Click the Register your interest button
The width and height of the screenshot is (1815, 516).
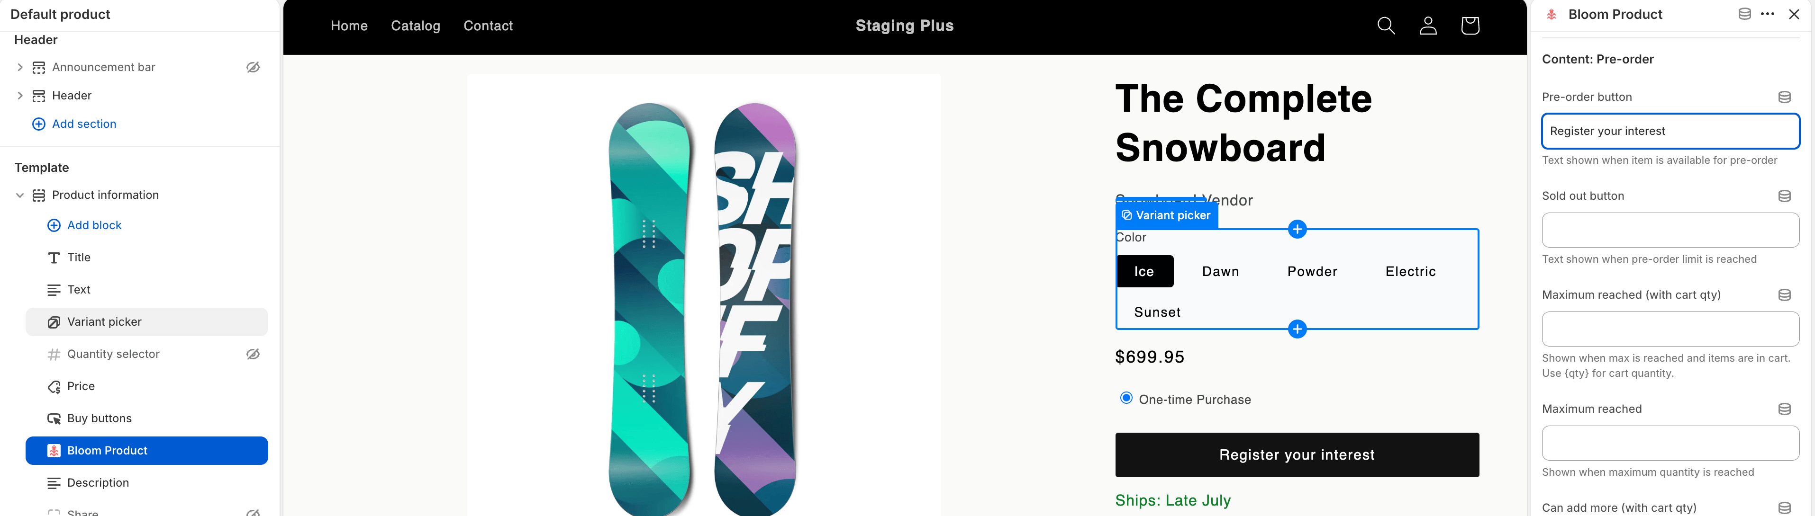(1297, 455)
